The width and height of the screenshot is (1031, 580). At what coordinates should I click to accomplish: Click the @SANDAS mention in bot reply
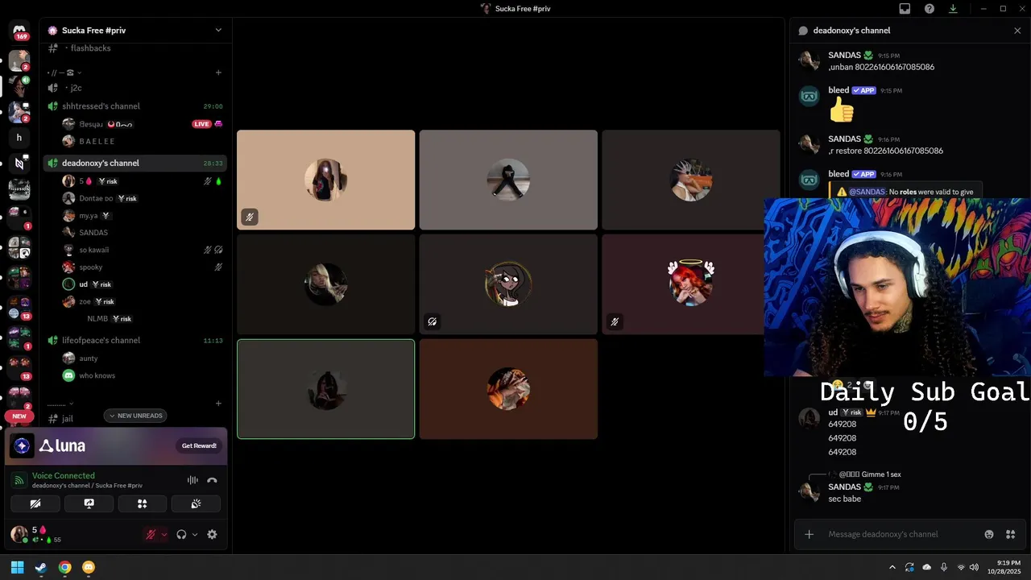tap(867, 192)
